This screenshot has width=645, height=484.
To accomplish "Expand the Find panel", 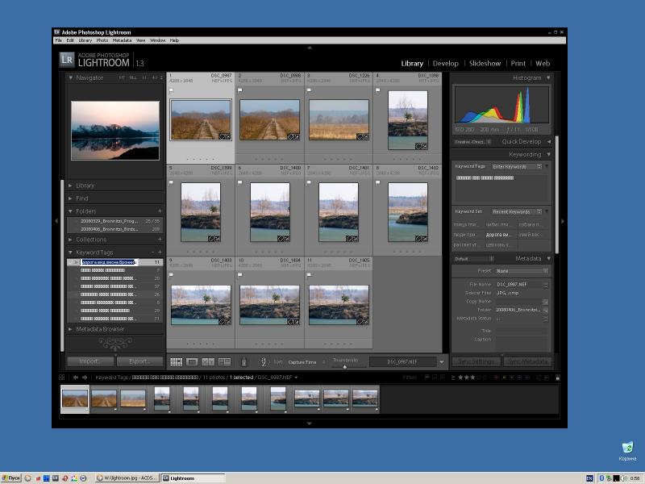I will tap(71, 198).
